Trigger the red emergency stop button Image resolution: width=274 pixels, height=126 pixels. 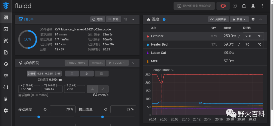click(223, 6)
